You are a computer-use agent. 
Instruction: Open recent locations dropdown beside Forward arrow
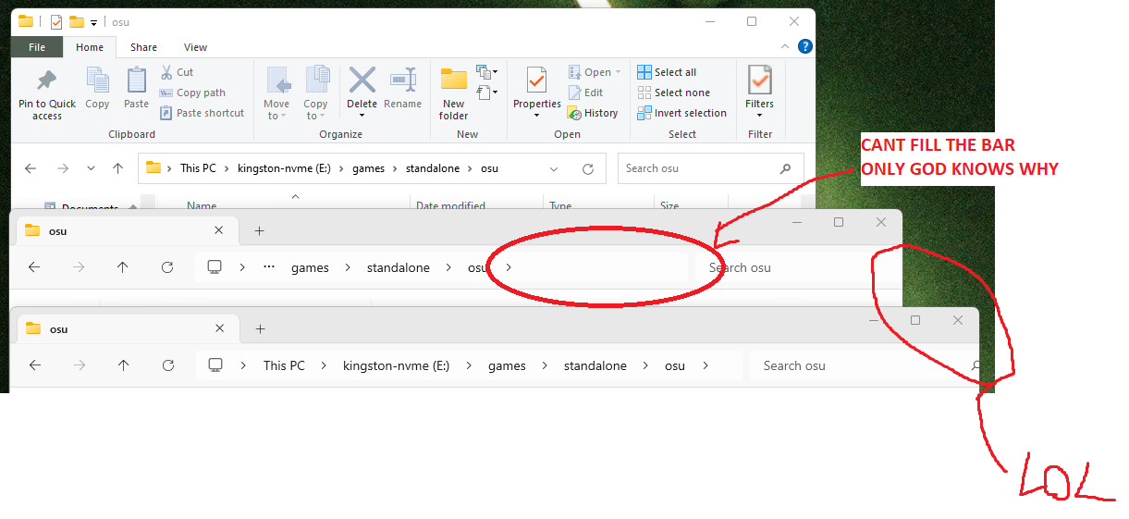click(x=91, y=168)
